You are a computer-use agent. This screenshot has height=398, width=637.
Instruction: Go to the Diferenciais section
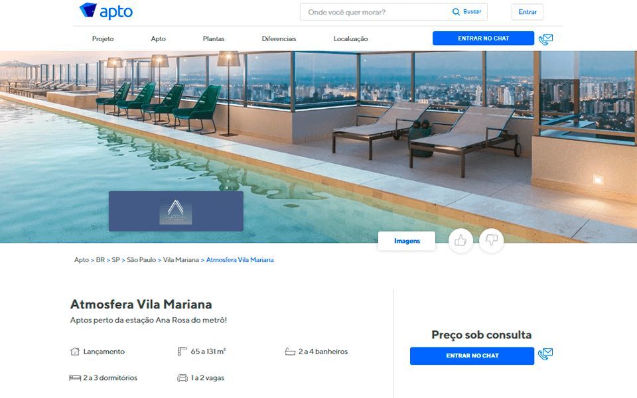coord(279,39)
